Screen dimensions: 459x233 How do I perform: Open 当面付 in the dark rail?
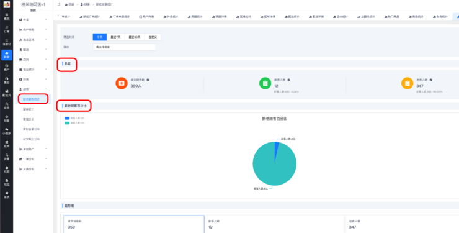coord(6,42)
